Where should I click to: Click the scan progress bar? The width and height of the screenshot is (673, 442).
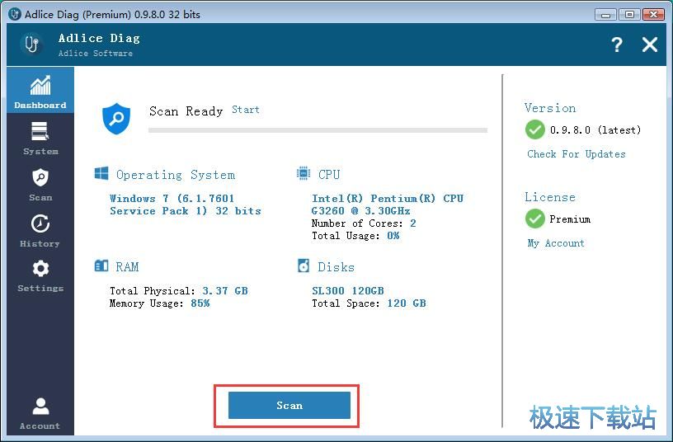tap(318, 130)
